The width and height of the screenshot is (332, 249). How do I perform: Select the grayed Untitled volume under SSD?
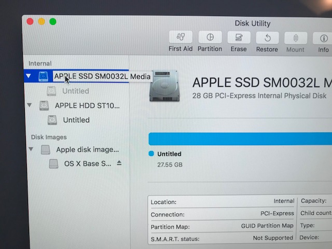(x=76, y=91)
